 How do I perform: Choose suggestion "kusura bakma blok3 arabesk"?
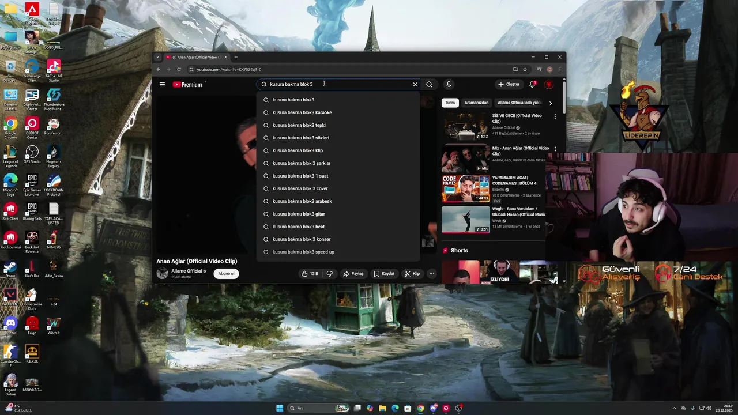(x=338, y=201)
